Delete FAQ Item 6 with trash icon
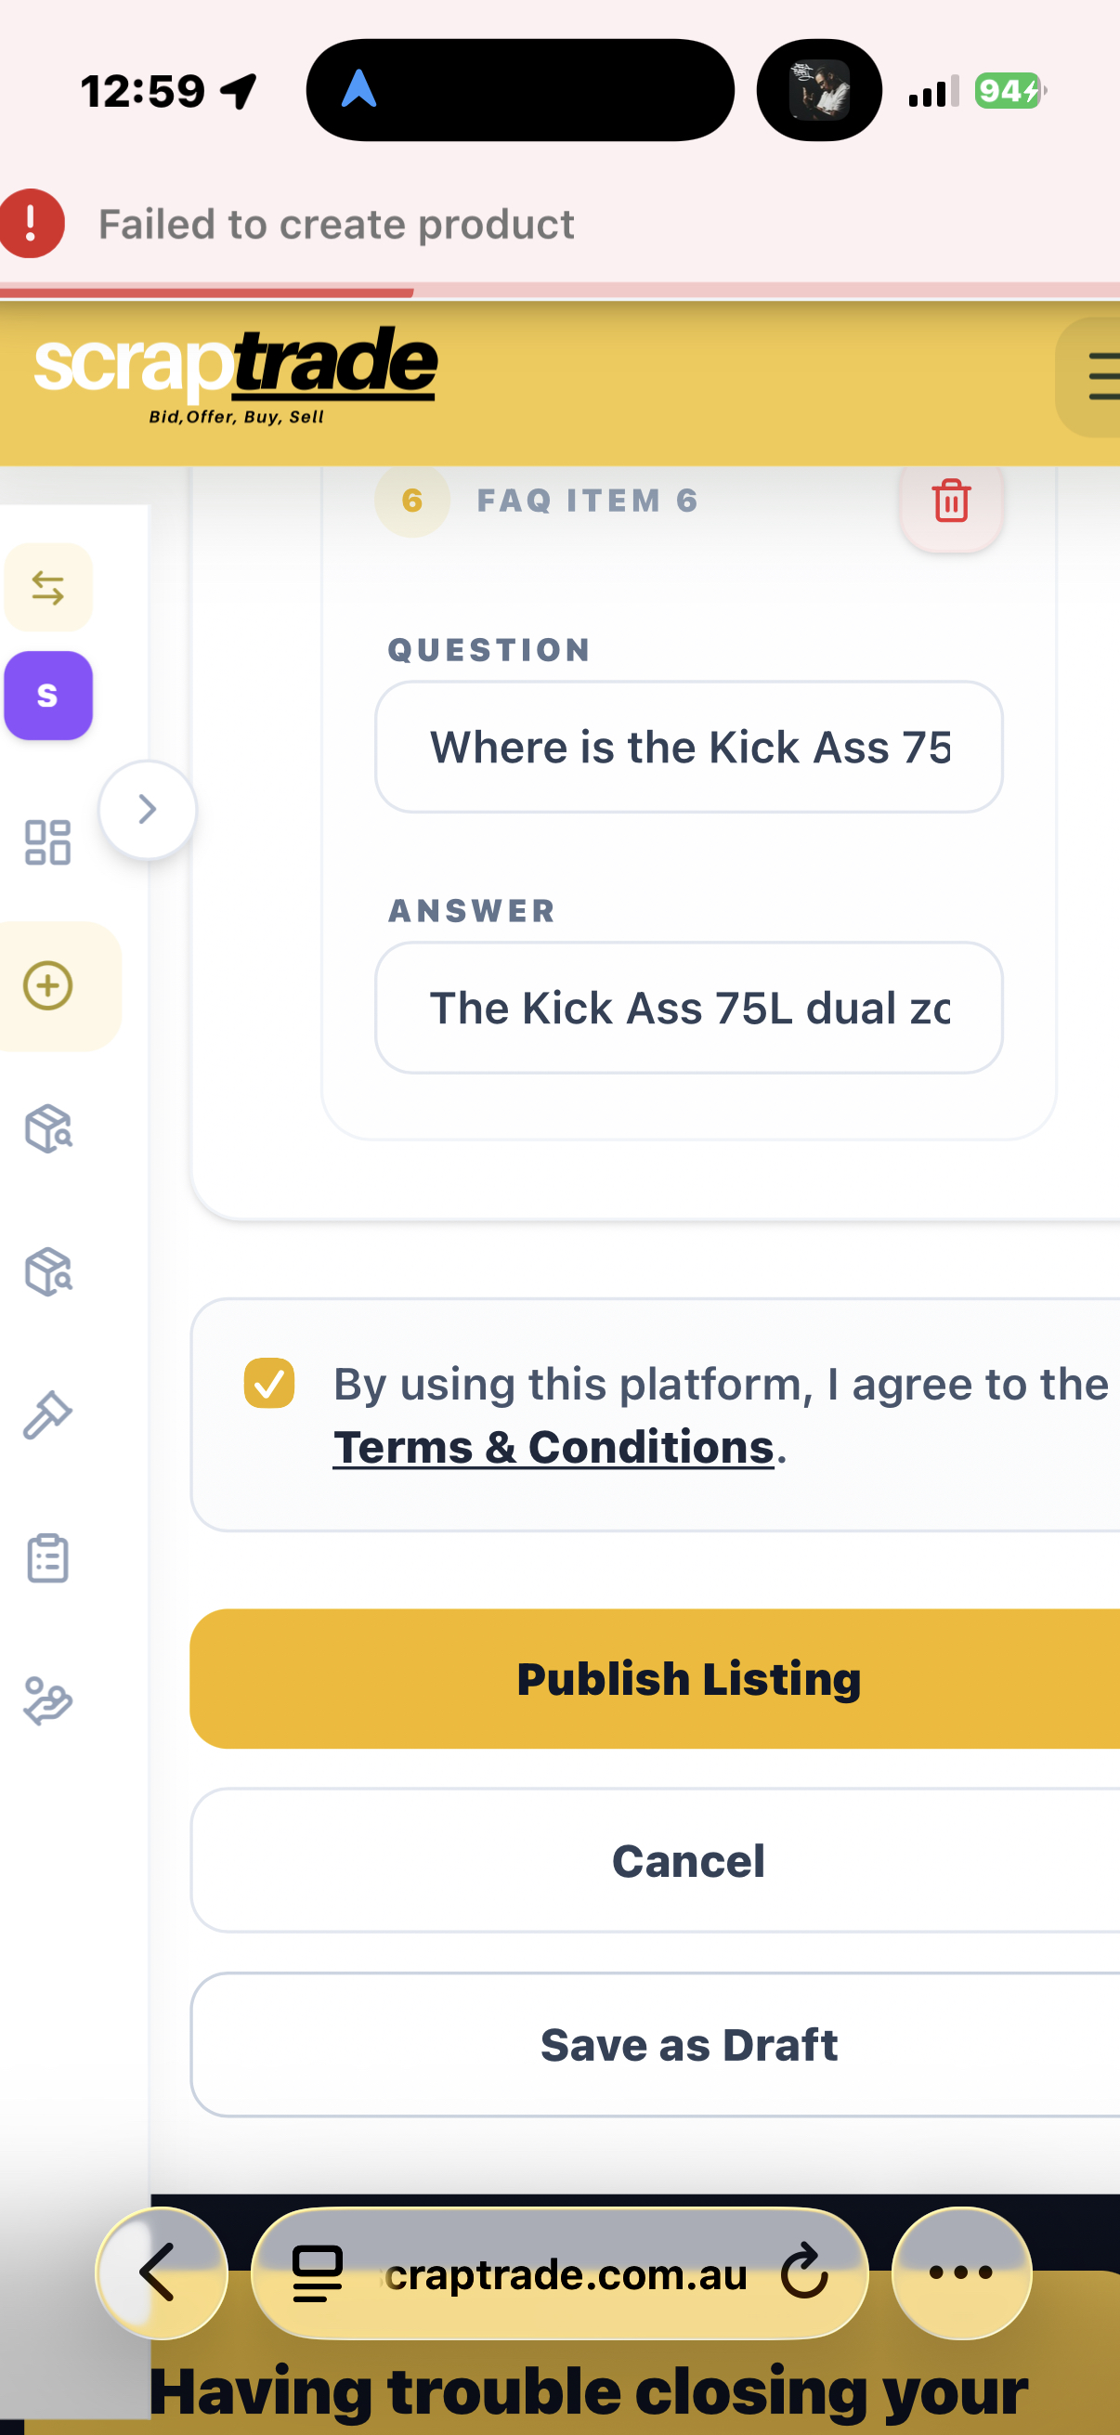Screen dimensions: 1120x2435 (x=951, y=501)
